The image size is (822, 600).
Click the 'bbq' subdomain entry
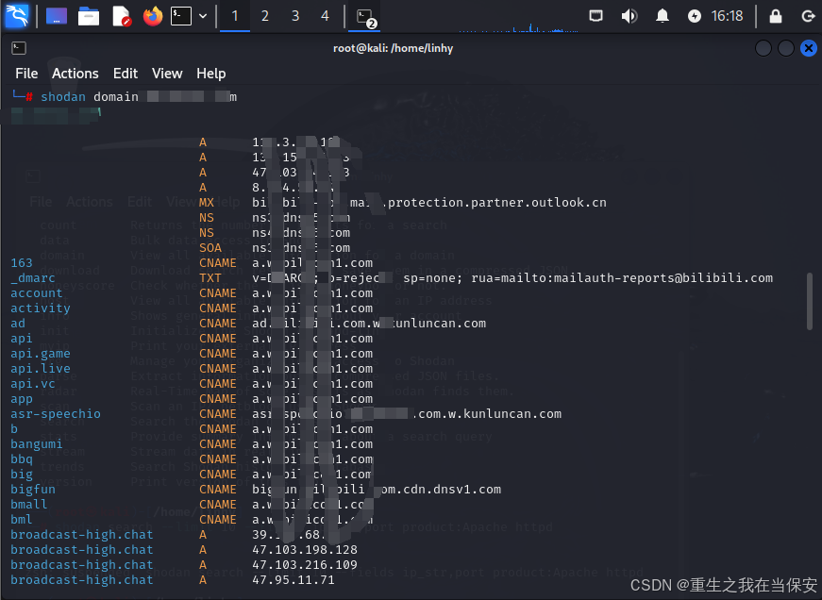point(22,459)
